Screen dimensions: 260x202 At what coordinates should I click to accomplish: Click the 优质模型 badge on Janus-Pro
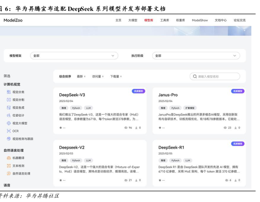[x=238, y=91]
